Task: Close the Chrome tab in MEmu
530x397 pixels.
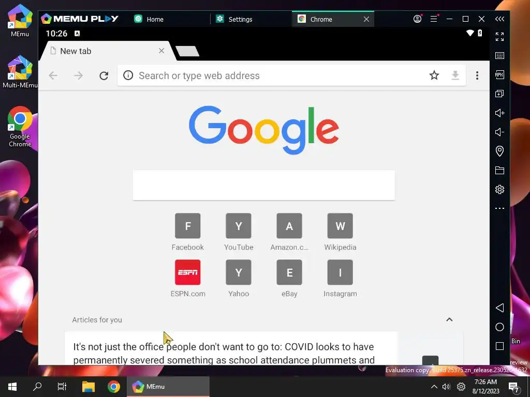Action: pos(366,19)
